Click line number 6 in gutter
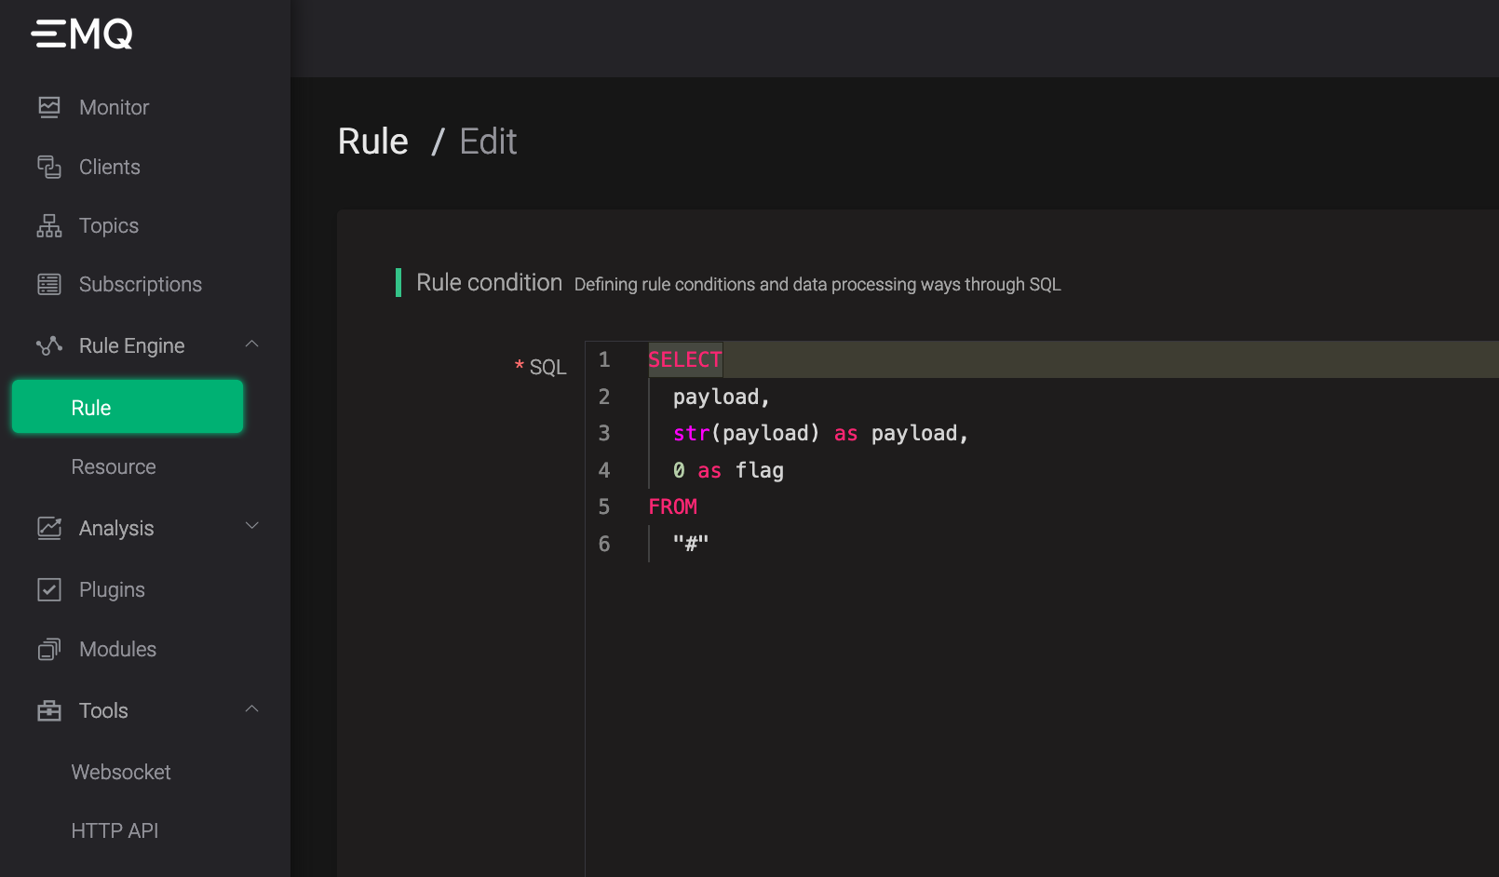1499x877 pixels. tap(604, 544)
